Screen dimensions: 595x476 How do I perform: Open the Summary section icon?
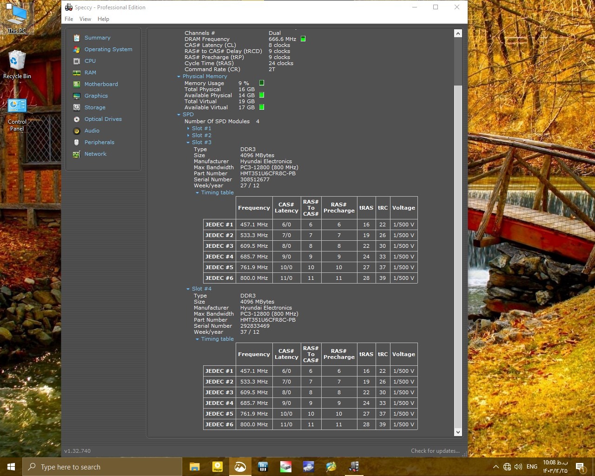click(77, 38)
